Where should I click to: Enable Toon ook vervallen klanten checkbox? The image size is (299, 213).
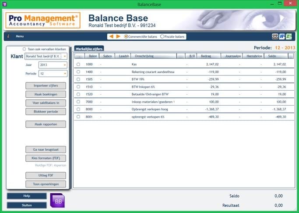point(24,49)
